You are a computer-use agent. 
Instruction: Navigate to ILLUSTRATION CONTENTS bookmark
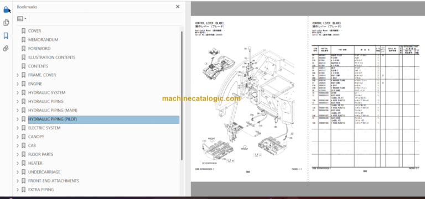pos(52,57)
